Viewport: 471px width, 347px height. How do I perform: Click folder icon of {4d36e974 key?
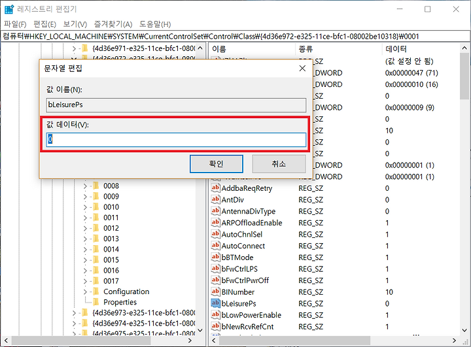point(85,323)
